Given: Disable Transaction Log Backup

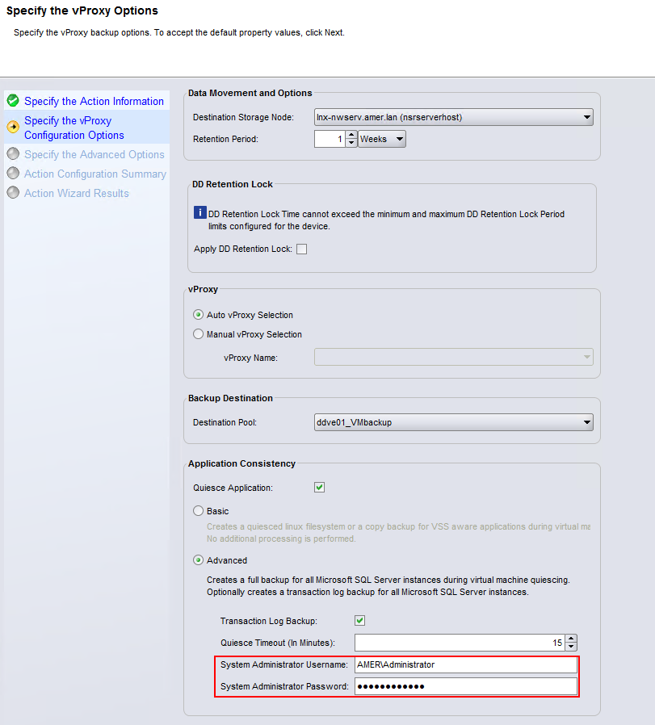Looking at the screenshot, I should coord(359,620).
